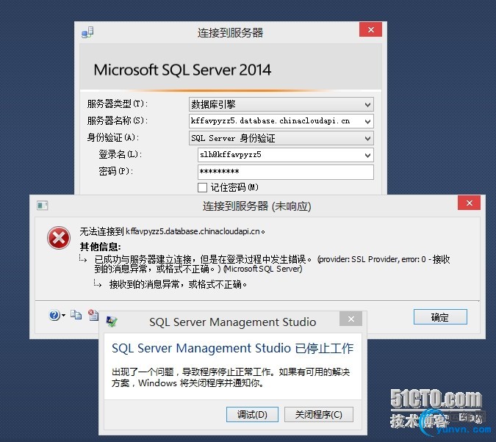Screen dimensions: 496x442
Task: Click the red error cross icon
Action: tap(59, 238)
